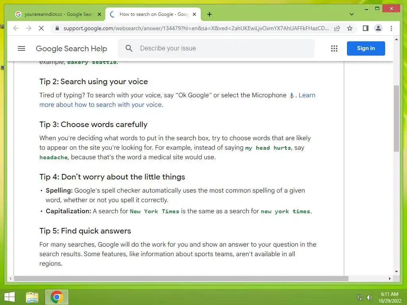Open 'Learn more about how to search with your voice' link
Screen dimensions: 407x305
[101, 105]
